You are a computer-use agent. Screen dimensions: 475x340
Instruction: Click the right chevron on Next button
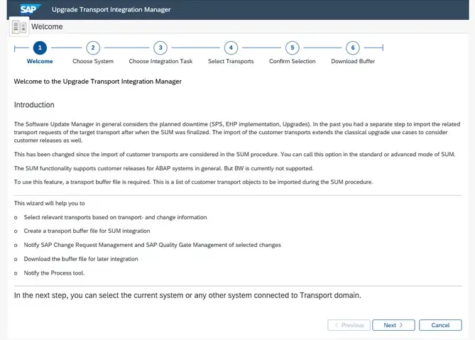tap(401, 325)
